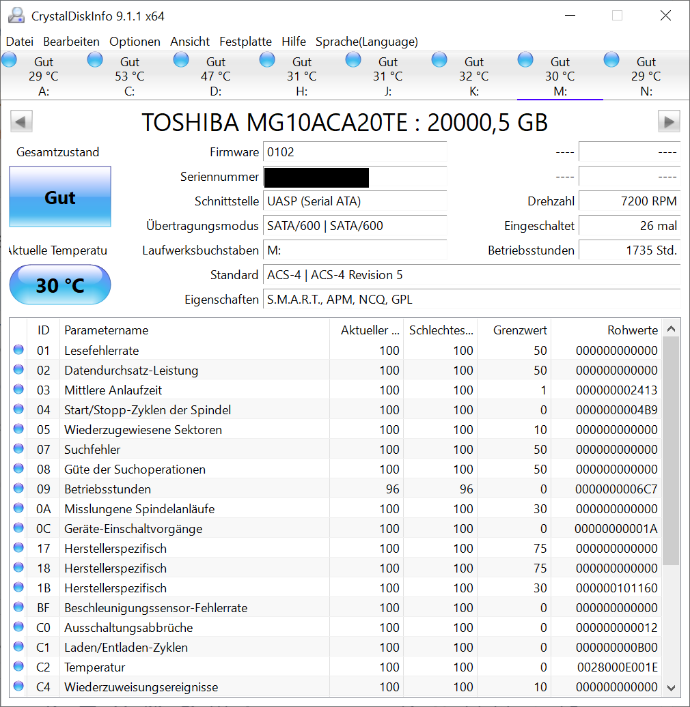Click status dot for Suchfehler row
Screen dimensions: 690x707
click(x=18, y=448)
